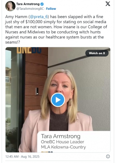Click the doorbell camera shown in the video

(x=37, y=91)
